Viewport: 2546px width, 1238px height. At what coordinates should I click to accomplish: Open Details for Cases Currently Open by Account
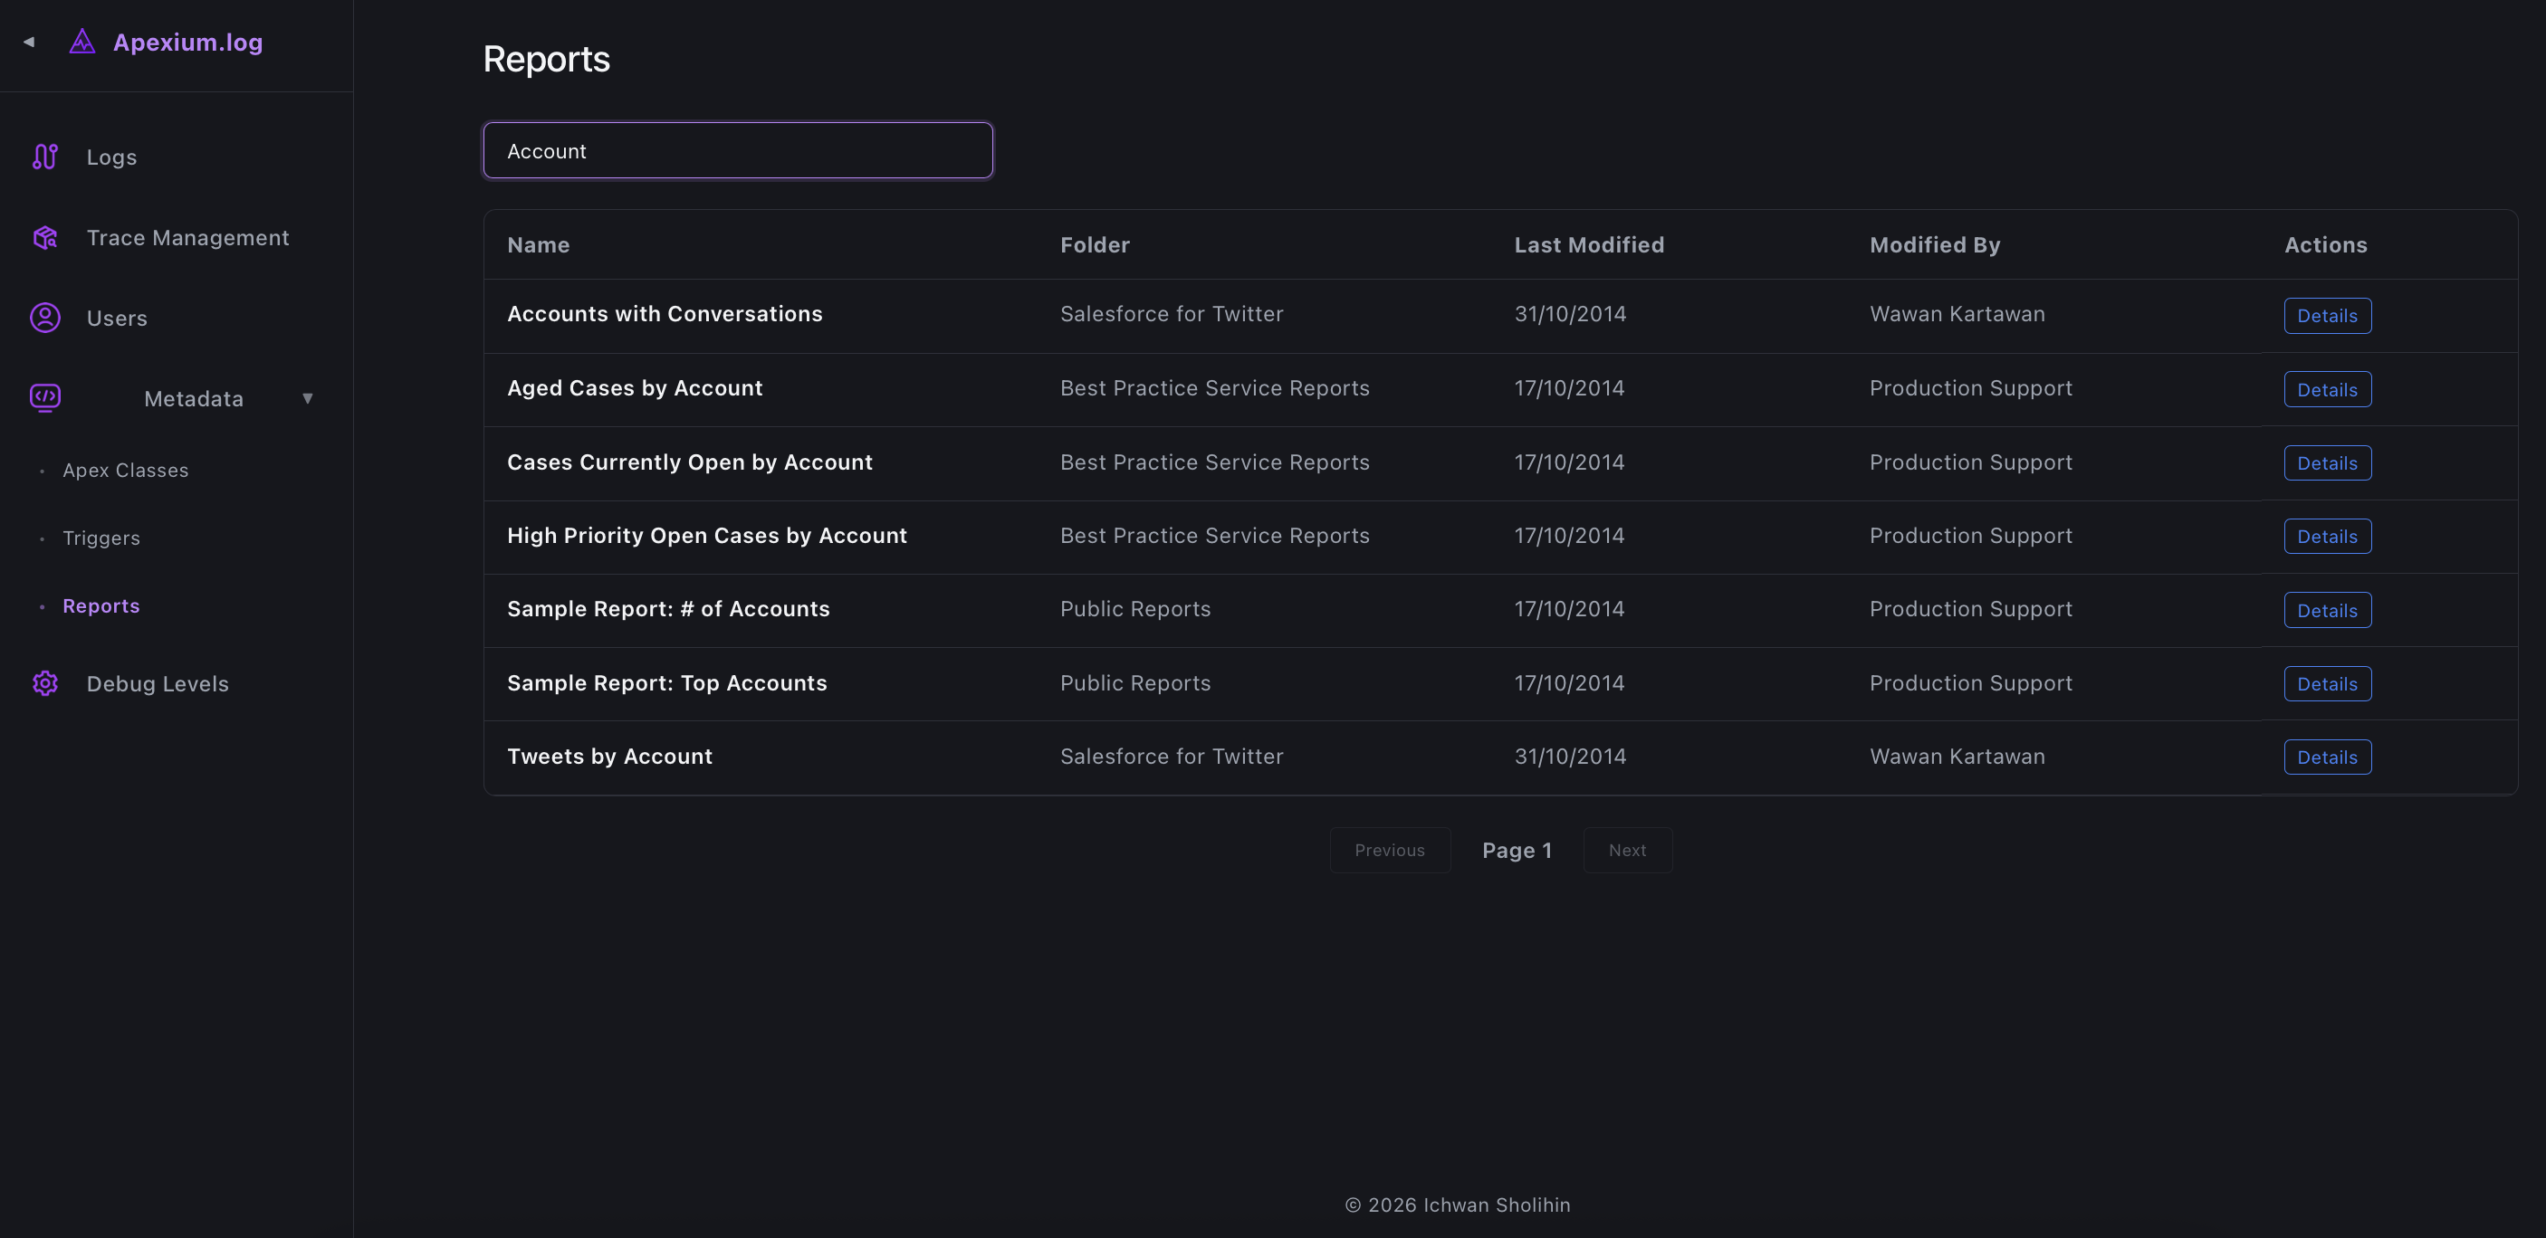[2327, 462]
